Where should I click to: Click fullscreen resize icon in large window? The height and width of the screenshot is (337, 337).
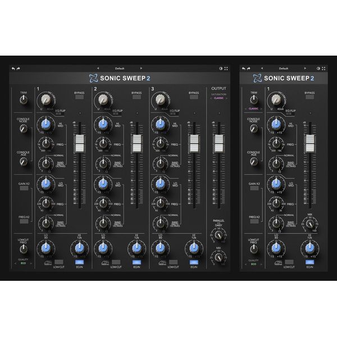click(x=226, y=69)
